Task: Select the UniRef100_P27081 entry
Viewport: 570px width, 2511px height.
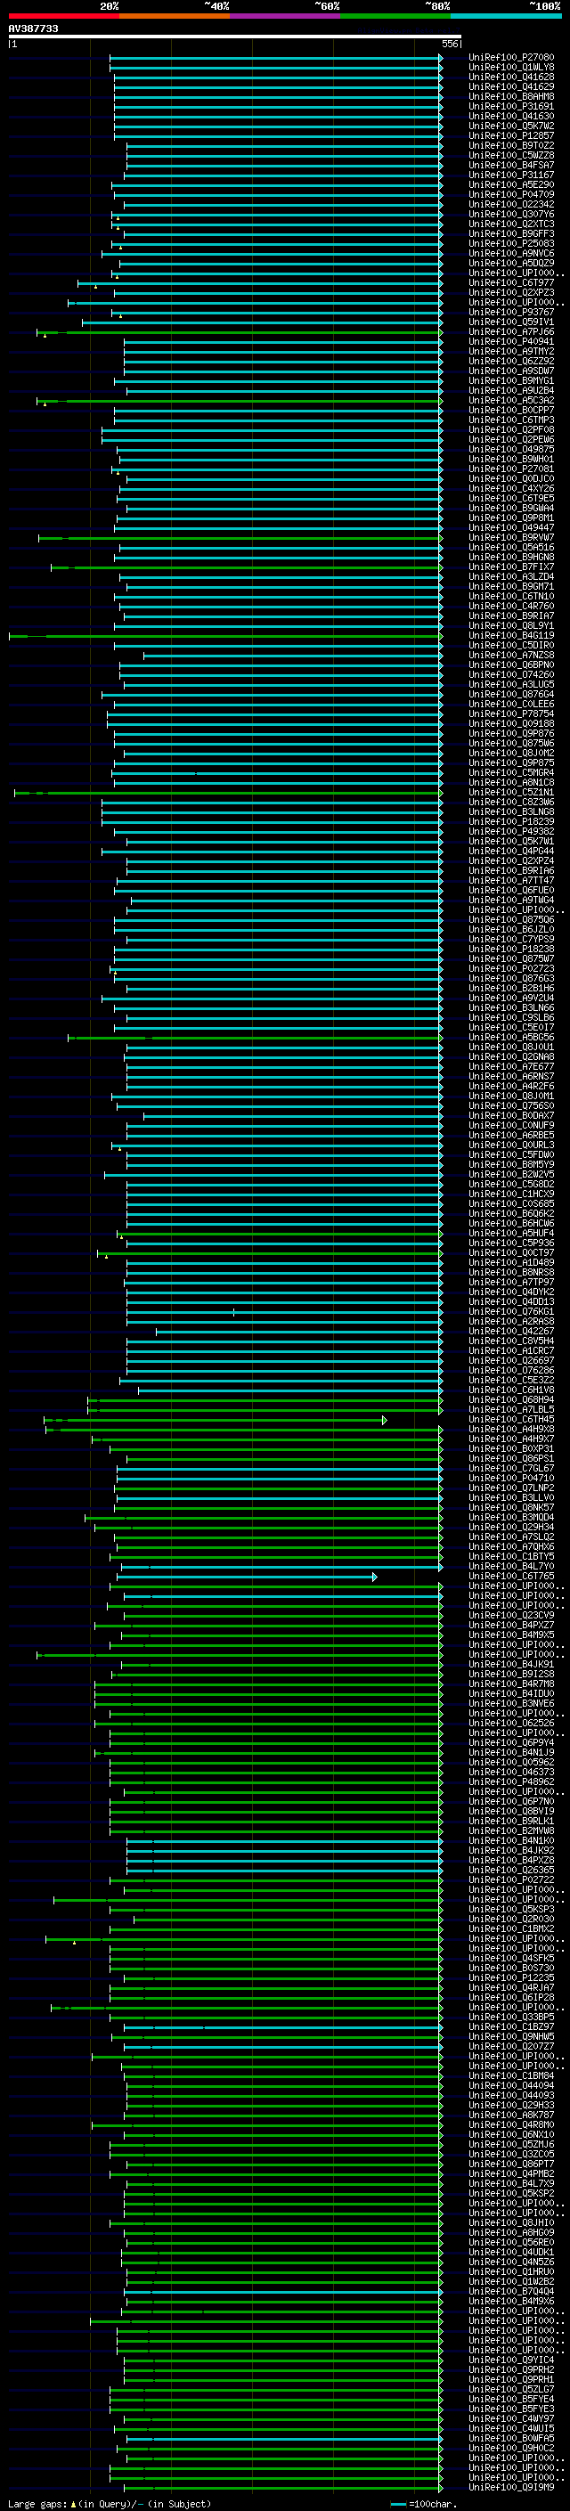Action: 511,469
